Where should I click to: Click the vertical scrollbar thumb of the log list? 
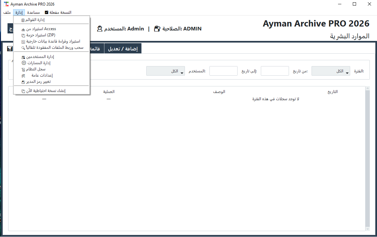click(368, 159)
